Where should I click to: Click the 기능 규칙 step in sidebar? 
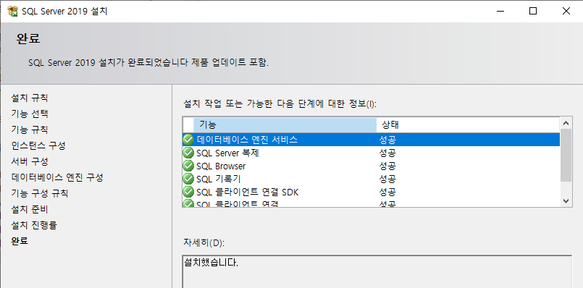click(x=30, y=130)
